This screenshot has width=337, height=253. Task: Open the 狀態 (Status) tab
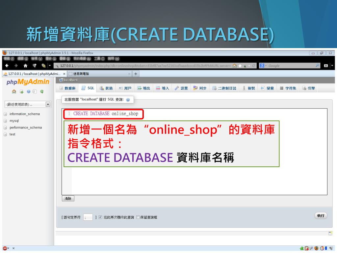point(106,88)
